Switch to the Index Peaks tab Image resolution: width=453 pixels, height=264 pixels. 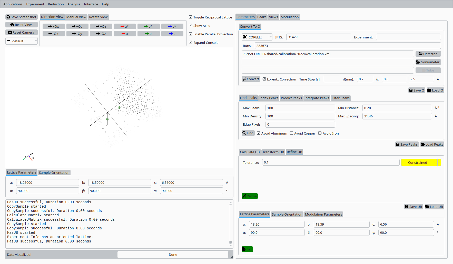269,98
